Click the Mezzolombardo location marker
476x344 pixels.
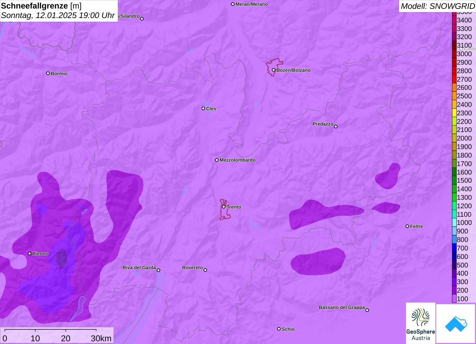(217, 160)
